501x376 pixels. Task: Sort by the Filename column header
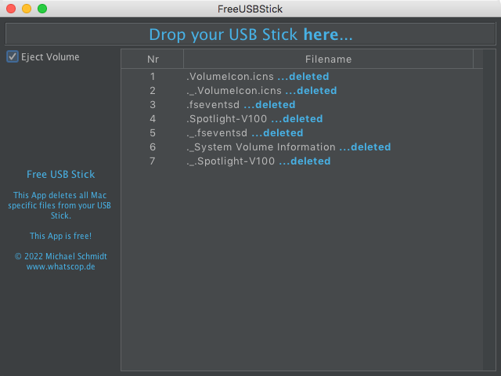click(x=328, y=59)
